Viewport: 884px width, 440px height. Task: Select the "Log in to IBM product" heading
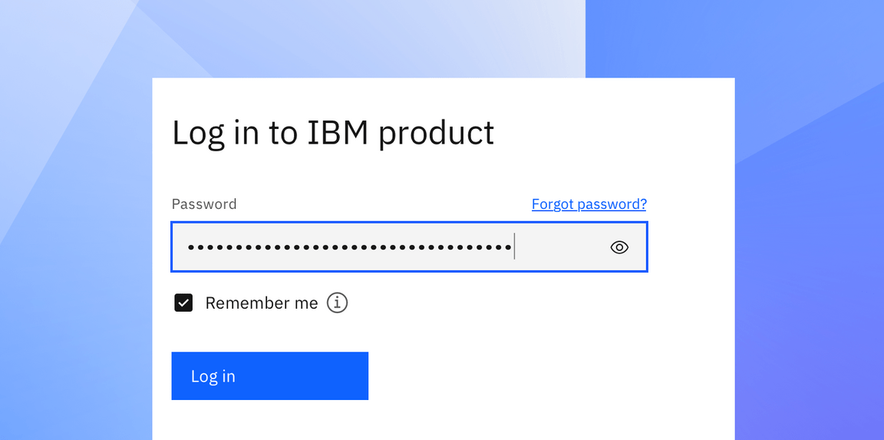(332, 134)
